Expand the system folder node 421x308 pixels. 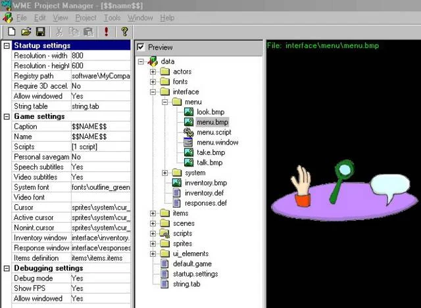point(165,173)
